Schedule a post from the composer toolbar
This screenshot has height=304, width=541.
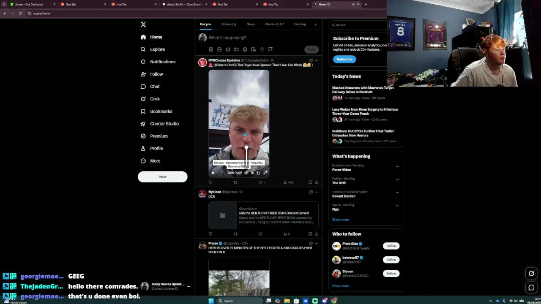tap(253, 49)
